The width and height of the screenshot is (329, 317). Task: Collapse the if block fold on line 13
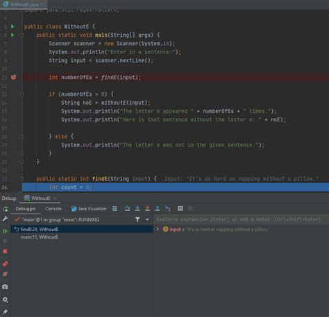point(22,94)
